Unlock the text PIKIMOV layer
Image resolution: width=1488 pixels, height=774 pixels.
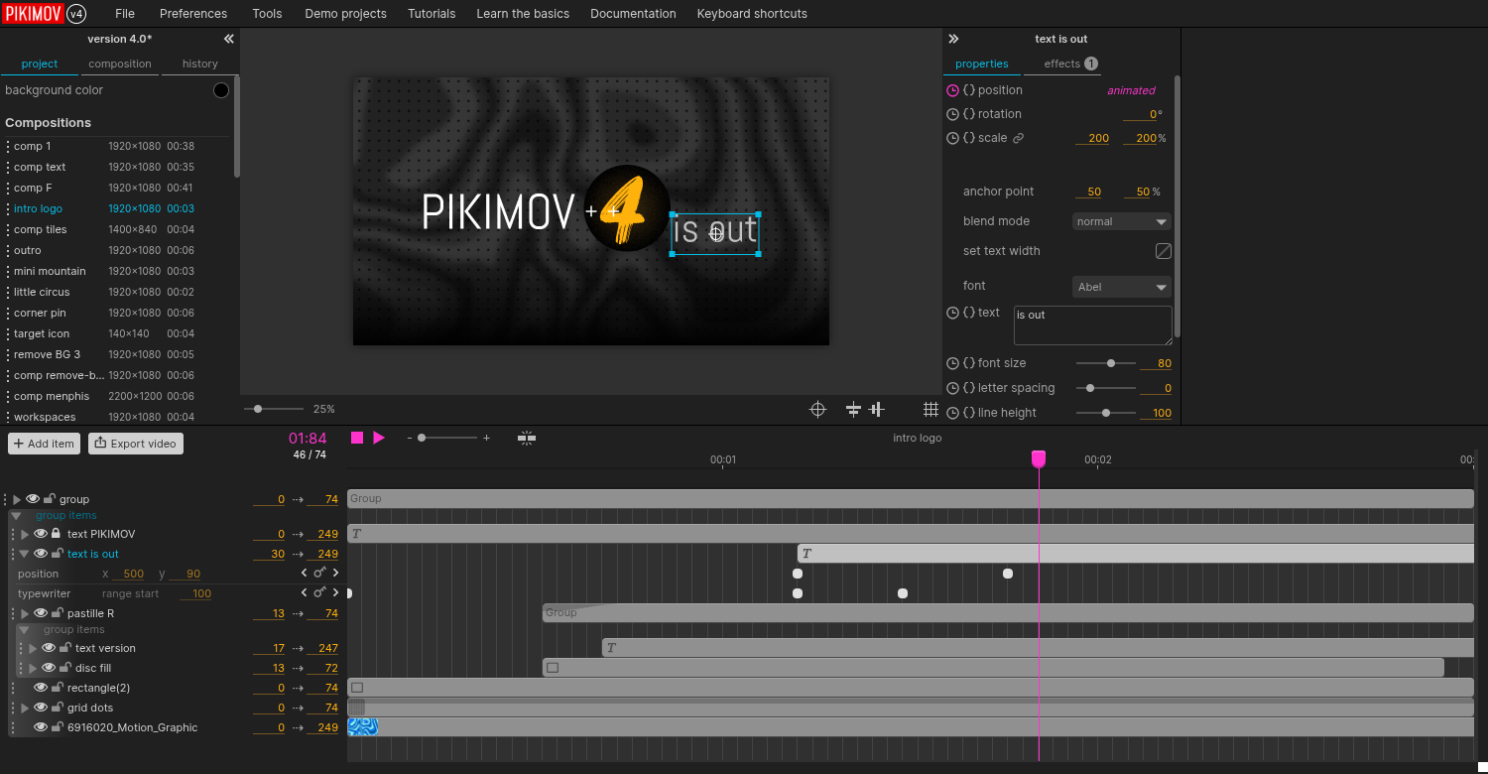tap(57, 534)
